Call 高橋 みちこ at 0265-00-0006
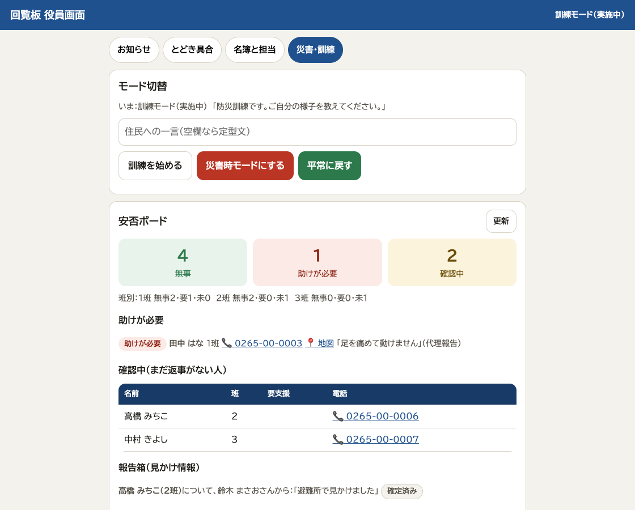The height and width of the screenshot is (510, 635). 375,416
